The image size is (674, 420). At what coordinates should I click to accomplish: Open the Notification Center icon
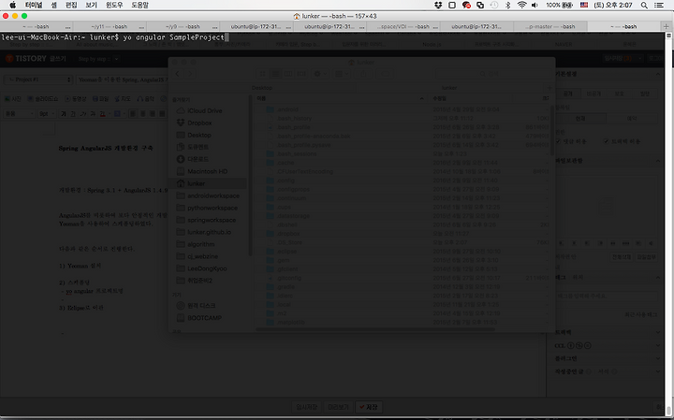pyautogui.click(x=658, y=6)
